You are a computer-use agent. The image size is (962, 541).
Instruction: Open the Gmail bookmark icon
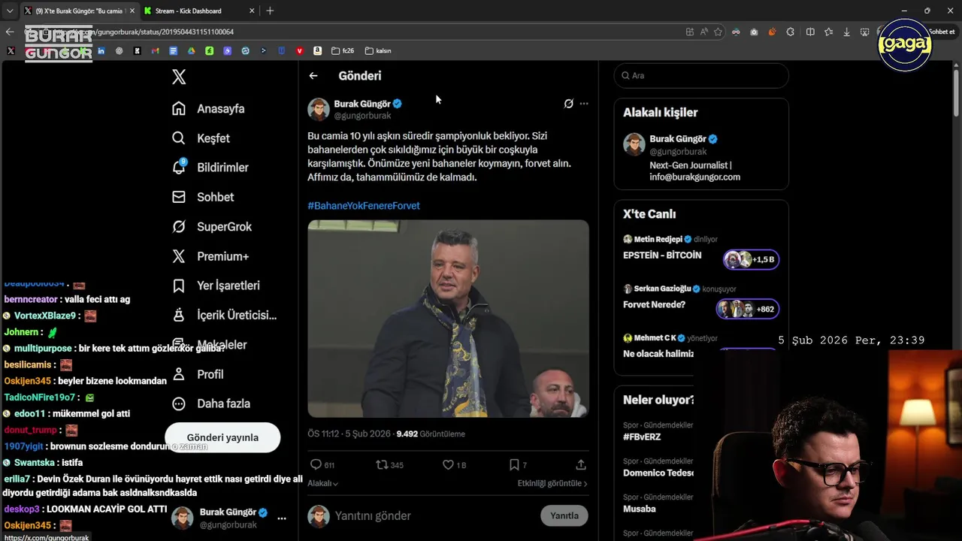(x=155, y=51)
